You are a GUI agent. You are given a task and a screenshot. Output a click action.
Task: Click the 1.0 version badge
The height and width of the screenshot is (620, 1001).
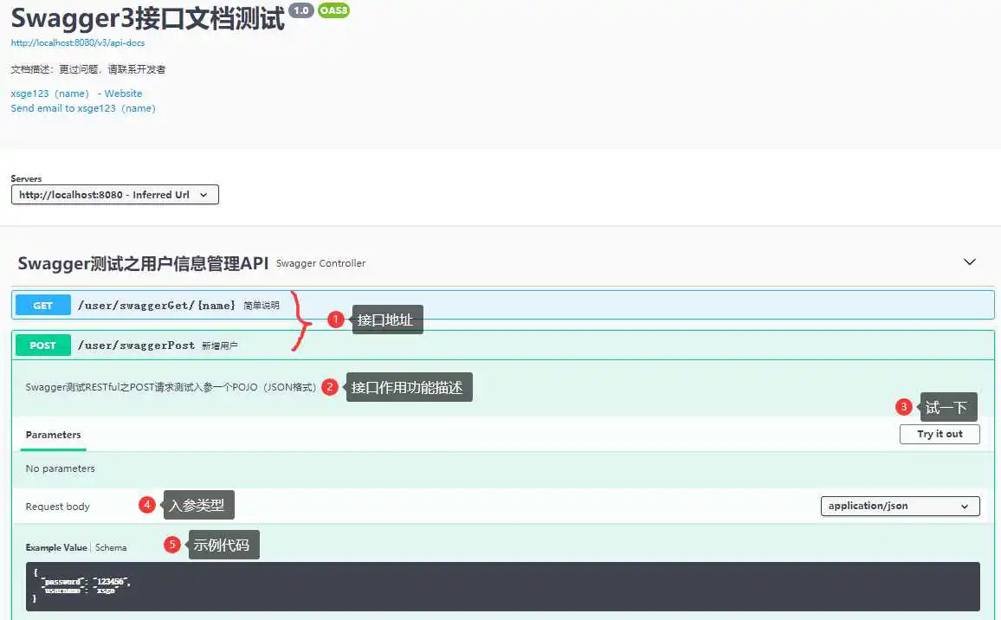pos(300,10)
